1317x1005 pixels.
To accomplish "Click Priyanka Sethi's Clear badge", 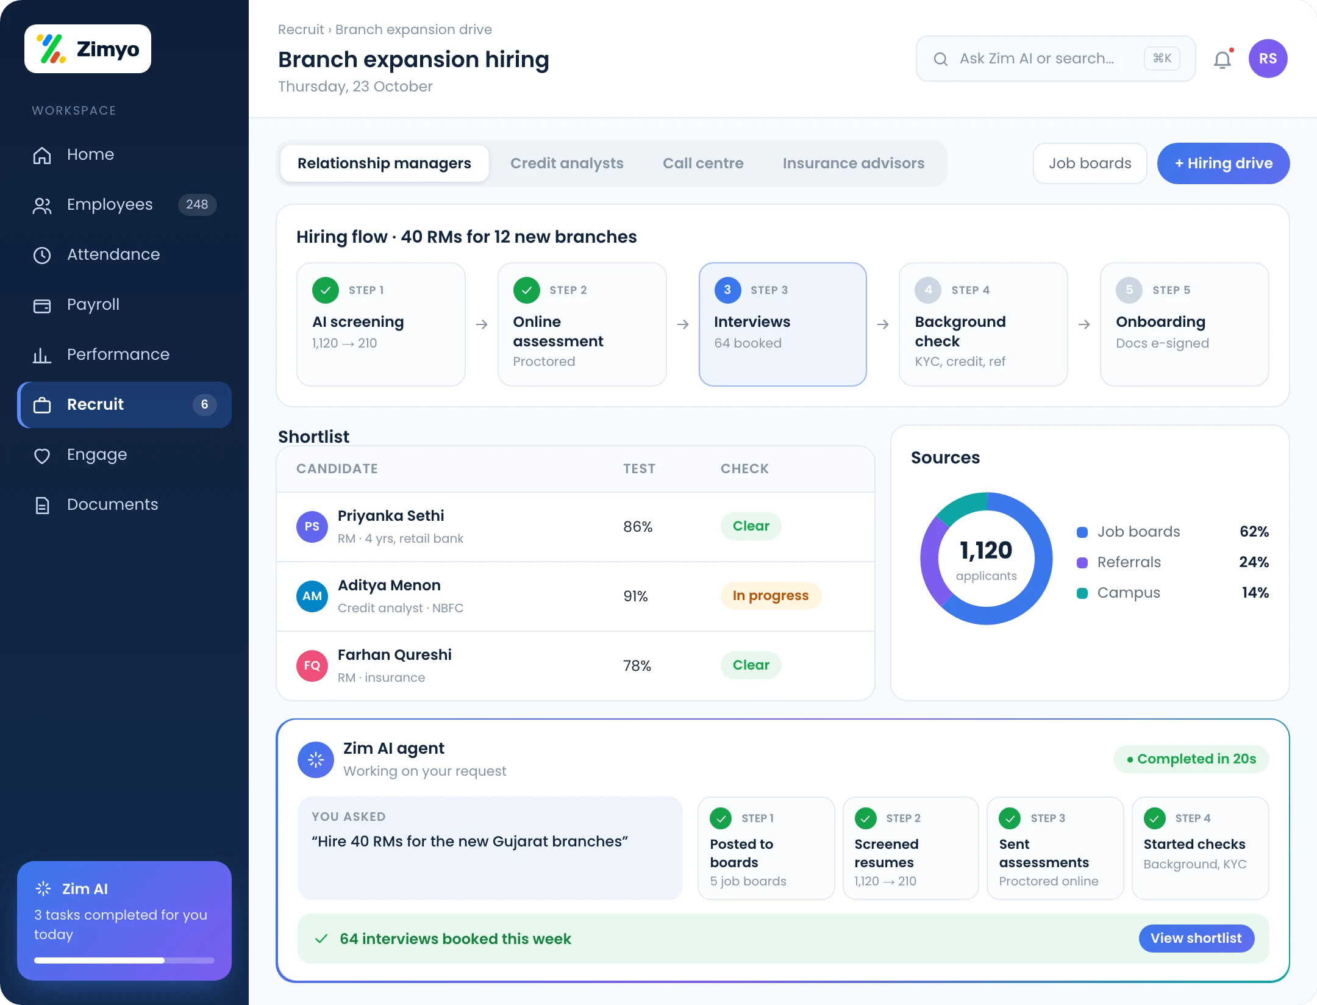I will [751, 526].
